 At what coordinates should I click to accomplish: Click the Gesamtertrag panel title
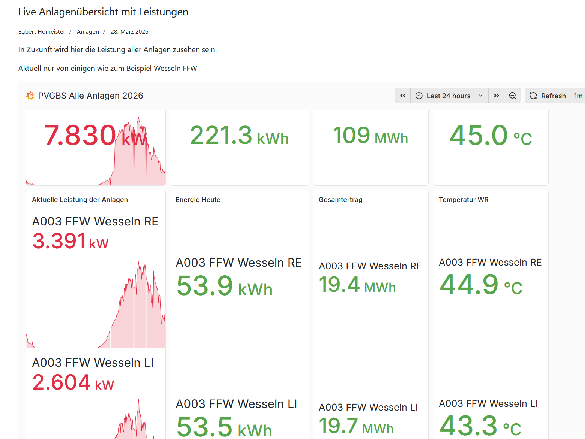(340, 200)
